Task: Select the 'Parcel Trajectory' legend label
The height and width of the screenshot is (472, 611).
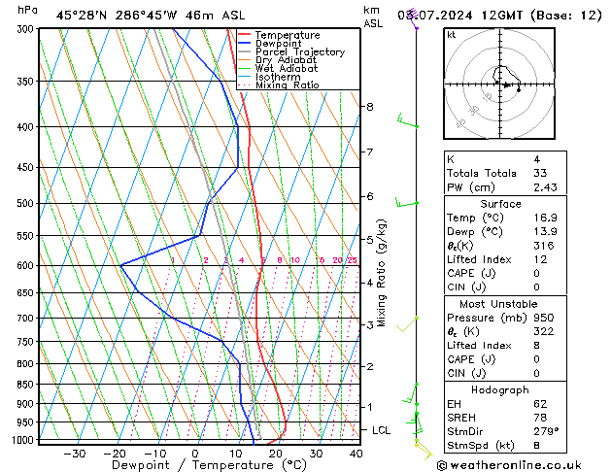Action: (x=300, y=51)
